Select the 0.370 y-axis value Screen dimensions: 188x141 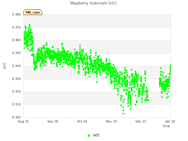pyautogui.click(x=16, y=27)
